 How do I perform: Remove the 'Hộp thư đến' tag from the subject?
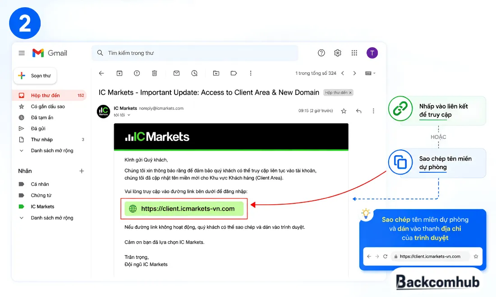pyautogui.click(x=350, y=93)
